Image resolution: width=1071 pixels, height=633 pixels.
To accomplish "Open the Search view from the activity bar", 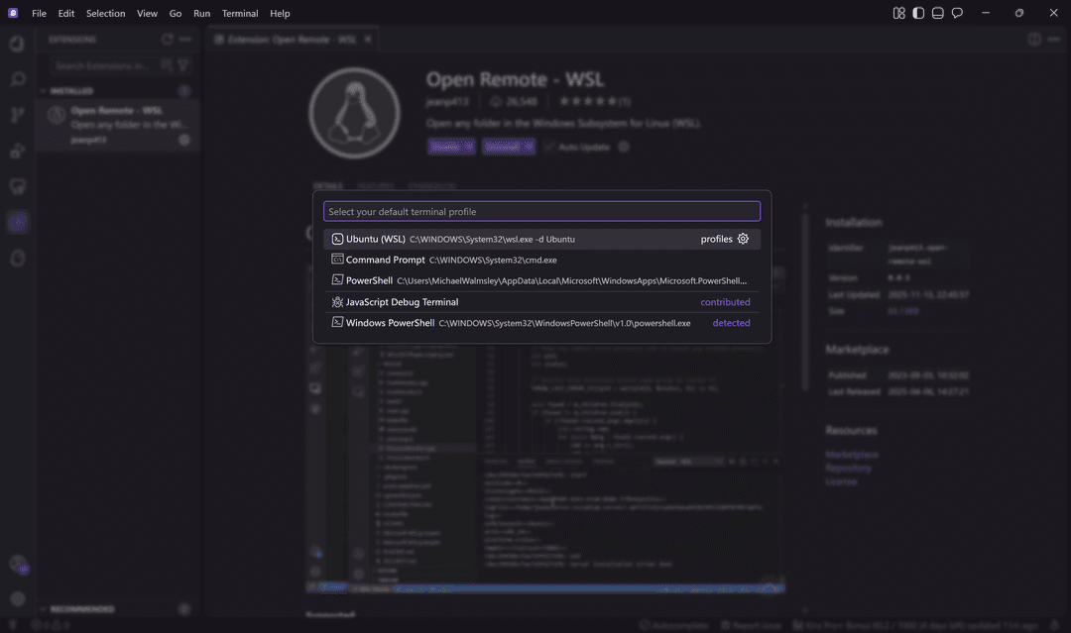I will coord(18,80).
